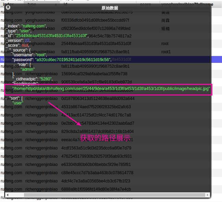This screenshot has height=202, width=222.
Task: Click fullname cell 尚霖 in background table
Action: (x=165, y=21)
